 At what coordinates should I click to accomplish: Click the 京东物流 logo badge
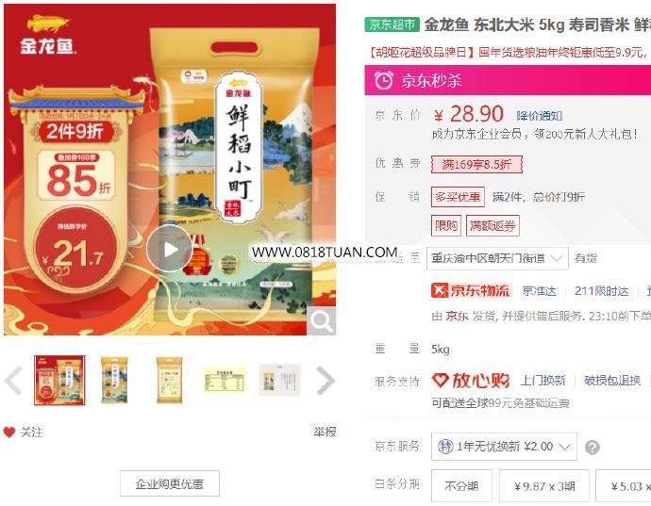(x=471, y=290)
